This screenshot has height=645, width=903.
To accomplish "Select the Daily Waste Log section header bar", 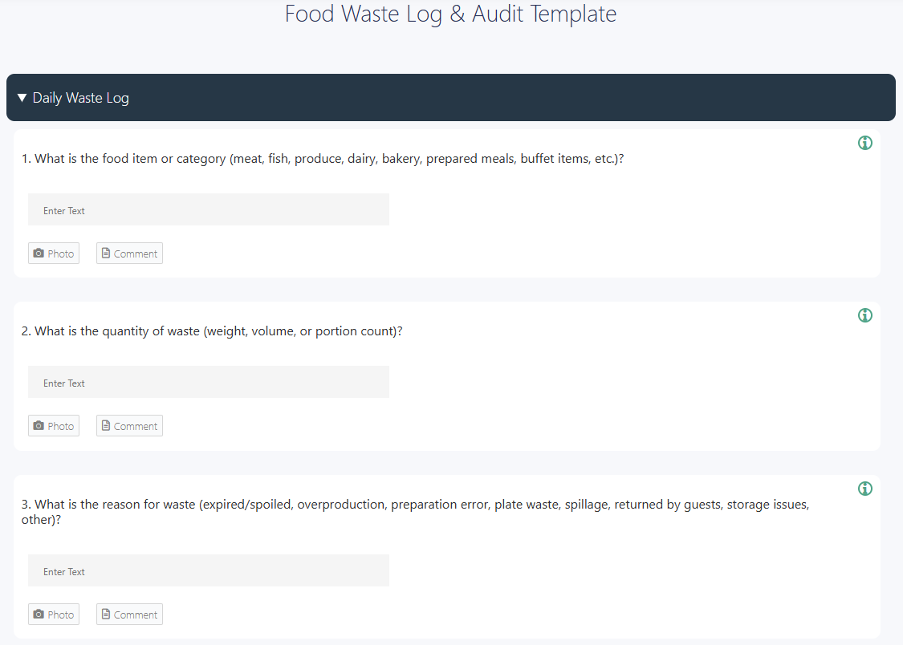I will coord(451,97).
